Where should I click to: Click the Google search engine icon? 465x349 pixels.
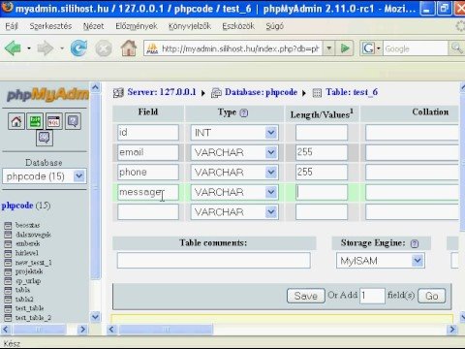click(368, 48)
